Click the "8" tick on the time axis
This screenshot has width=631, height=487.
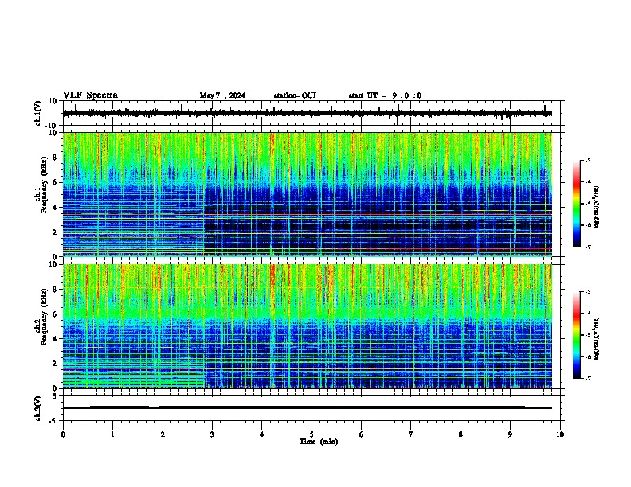(x=461, y=434)
